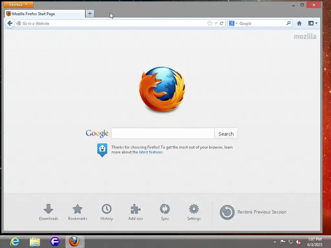Minimize the Firefox window
Screen dimensions: 331x248
294,5
